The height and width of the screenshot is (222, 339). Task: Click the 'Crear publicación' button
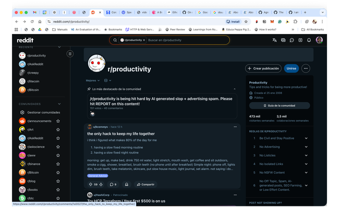coord(263,68)
